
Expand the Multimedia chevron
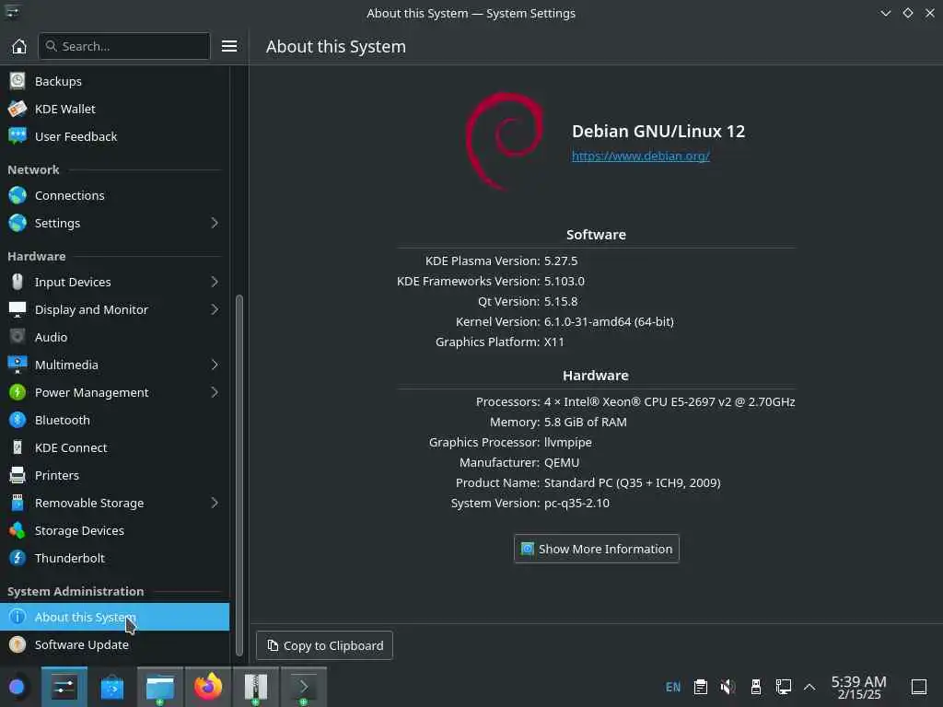(215, 365)
